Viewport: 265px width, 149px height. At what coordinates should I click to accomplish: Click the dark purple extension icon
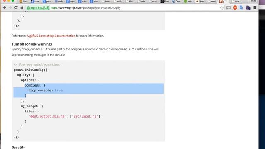pos(248,7)
